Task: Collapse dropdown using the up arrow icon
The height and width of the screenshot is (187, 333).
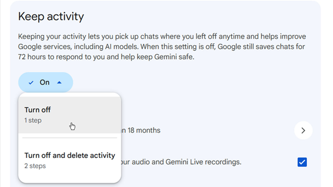Action: click(x=59, y=83)
